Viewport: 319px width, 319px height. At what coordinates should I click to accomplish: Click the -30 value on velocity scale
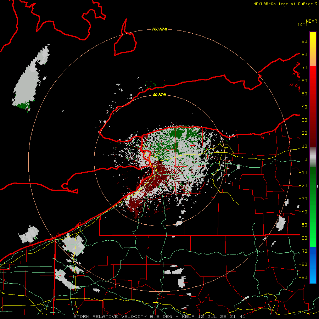[x=303, y=199]
